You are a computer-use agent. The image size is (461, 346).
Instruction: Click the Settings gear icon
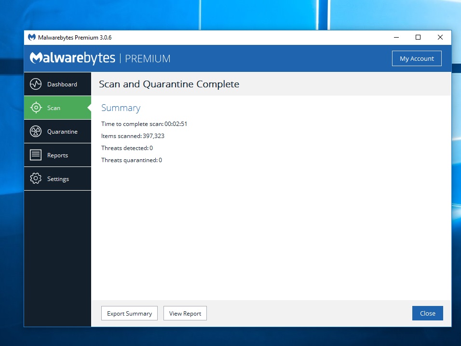[x=36, y=178]
